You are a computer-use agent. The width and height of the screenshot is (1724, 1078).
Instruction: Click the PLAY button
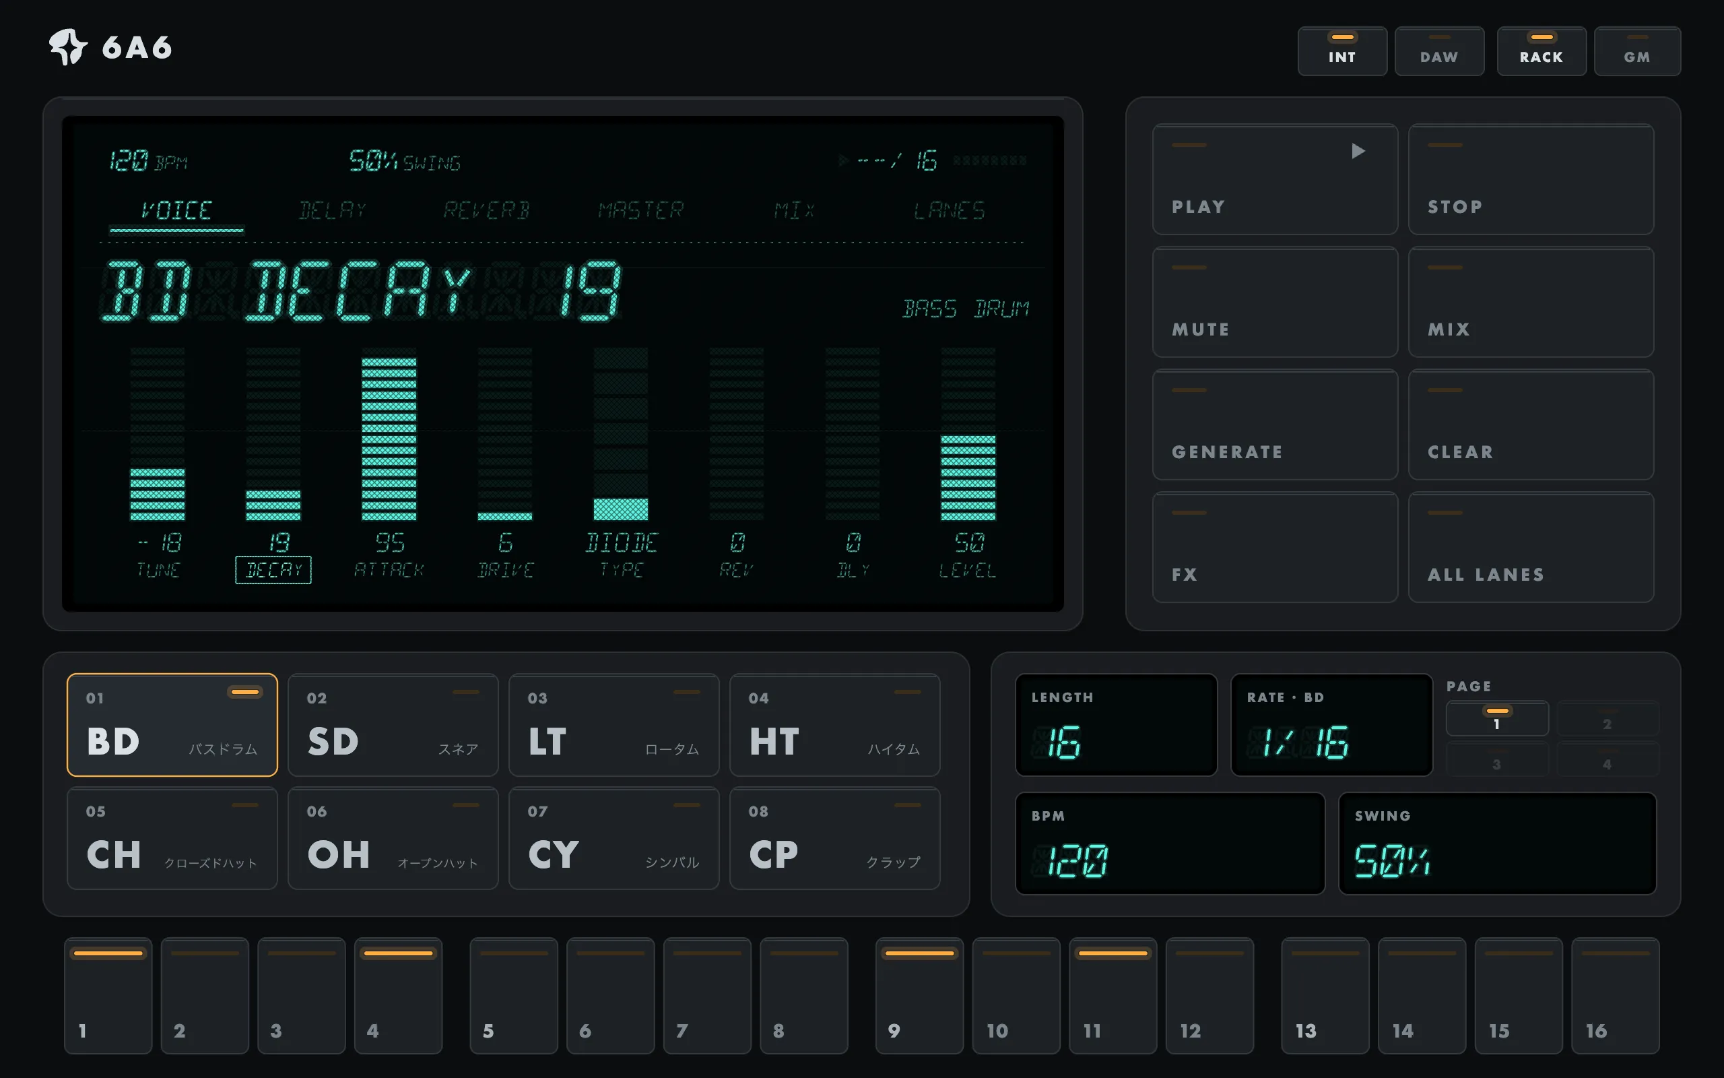pyautogui.click(x=1274, y=179)
